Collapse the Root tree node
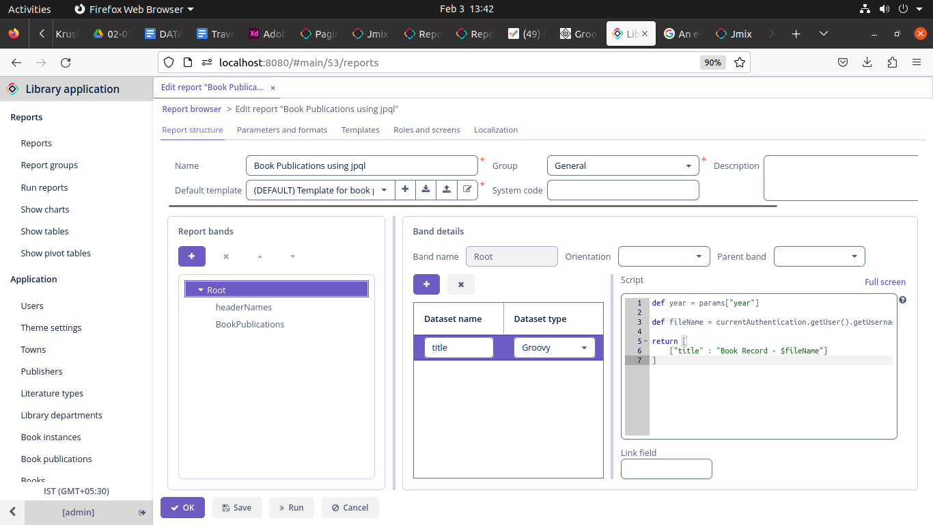The image size is (933, 525). (x=200, y=290)
